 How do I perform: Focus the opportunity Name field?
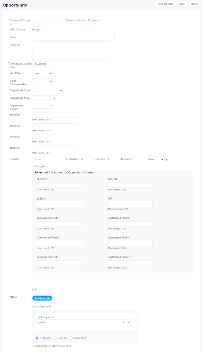[73, 38]
